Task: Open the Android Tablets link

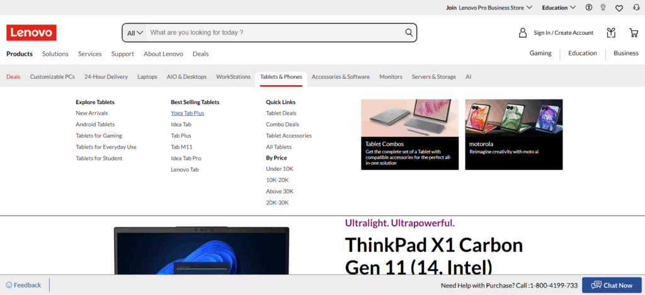Action: pos(95,124)
